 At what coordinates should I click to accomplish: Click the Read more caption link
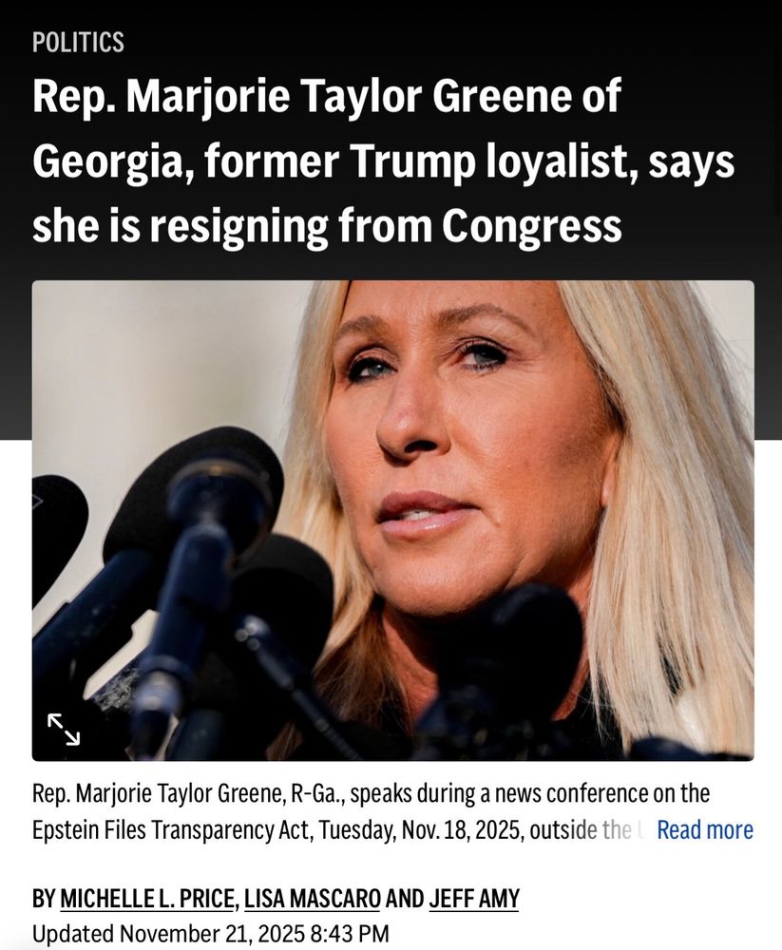705,830
